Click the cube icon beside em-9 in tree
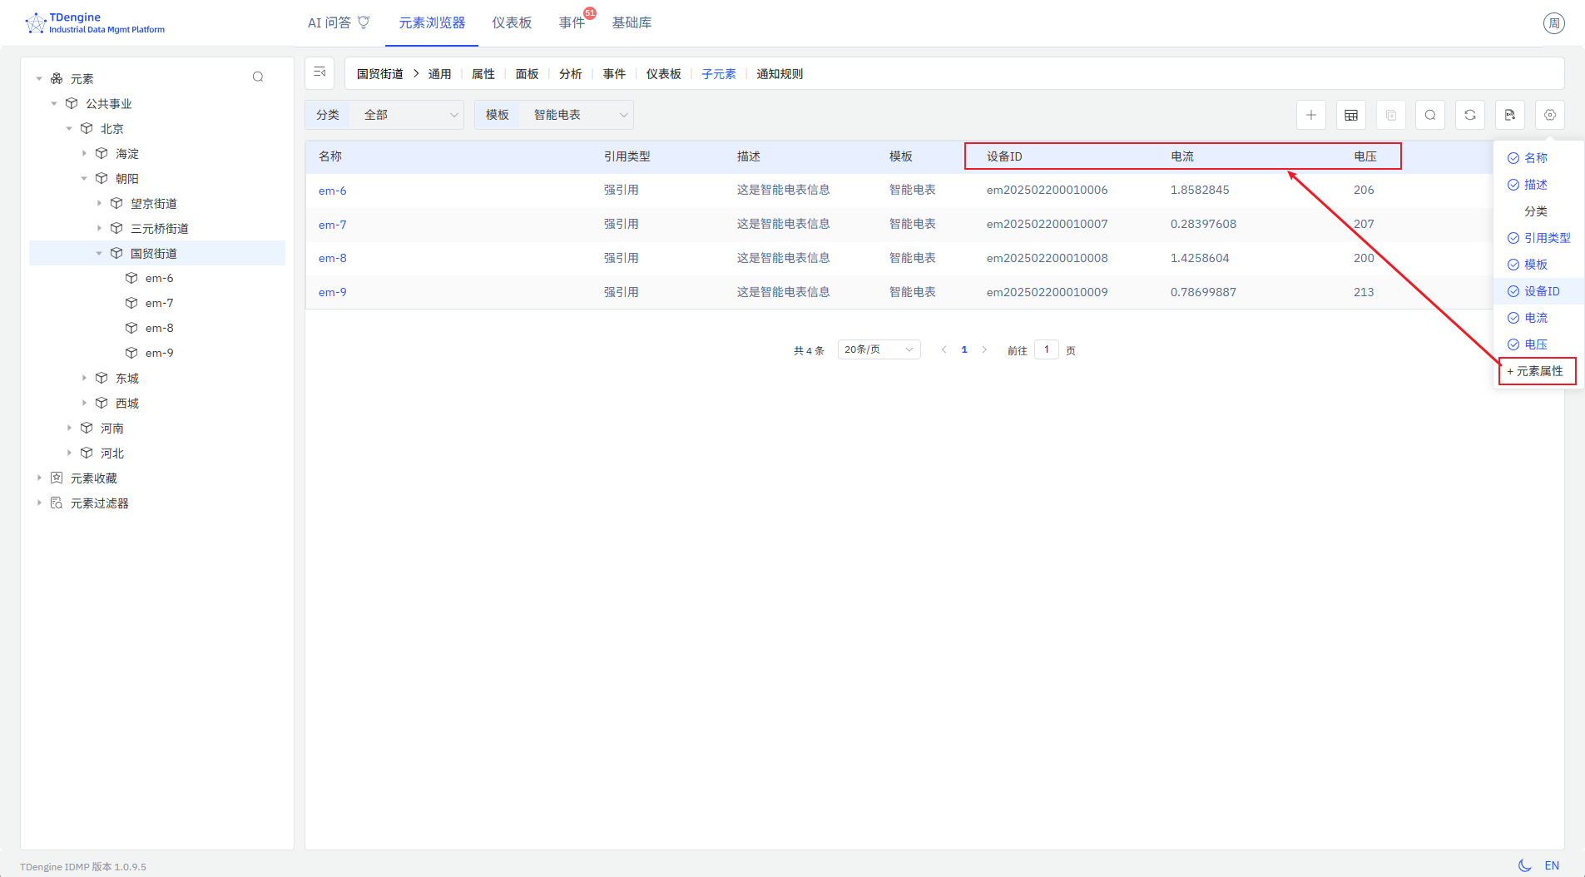 131,353
